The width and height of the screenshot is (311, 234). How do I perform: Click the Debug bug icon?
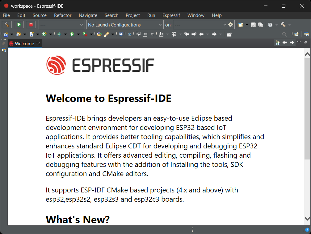(59, 34)
